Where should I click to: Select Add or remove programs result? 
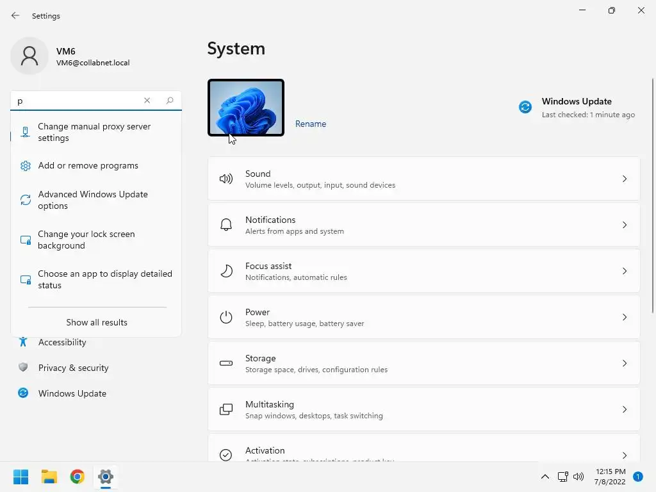click(96, 166)
